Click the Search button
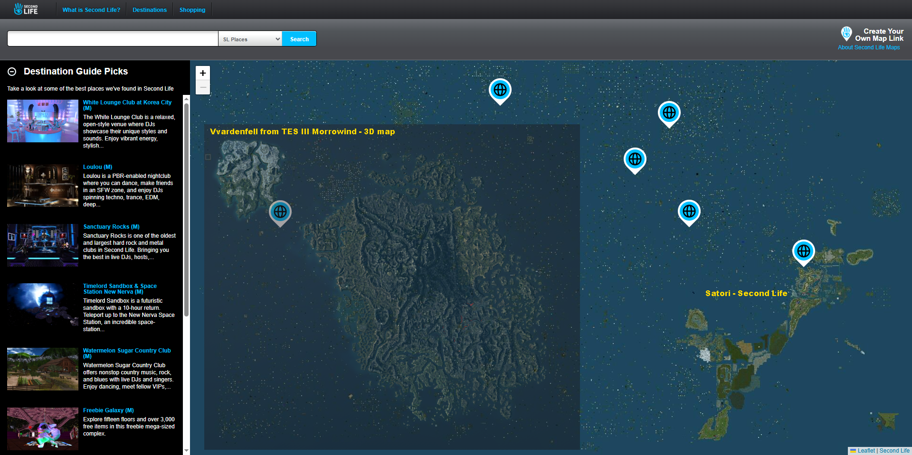The image size is (912, 455). [299, 39]
